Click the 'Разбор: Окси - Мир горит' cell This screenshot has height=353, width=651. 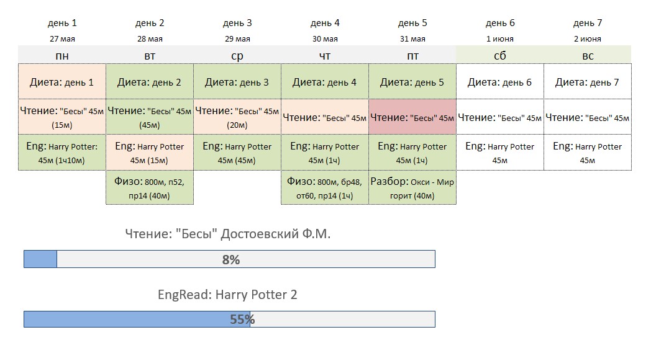(x=412, y=187)
